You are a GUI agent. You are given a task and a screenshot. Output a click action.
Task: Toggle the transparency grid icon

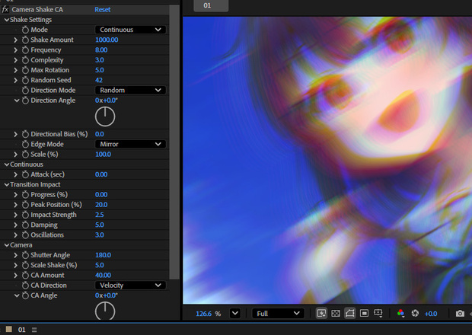(x=336, y=314)
